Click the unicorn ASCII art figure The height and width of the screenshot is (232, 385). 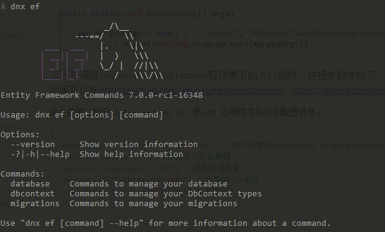pyautogui.click(x=119, y=51)
